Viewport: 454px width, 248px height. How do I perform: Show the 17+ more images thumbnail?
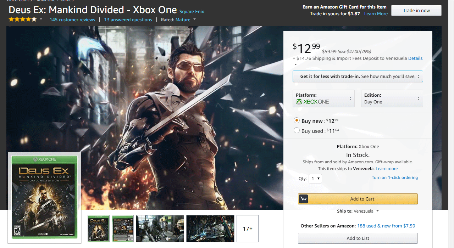click(248, 229)
